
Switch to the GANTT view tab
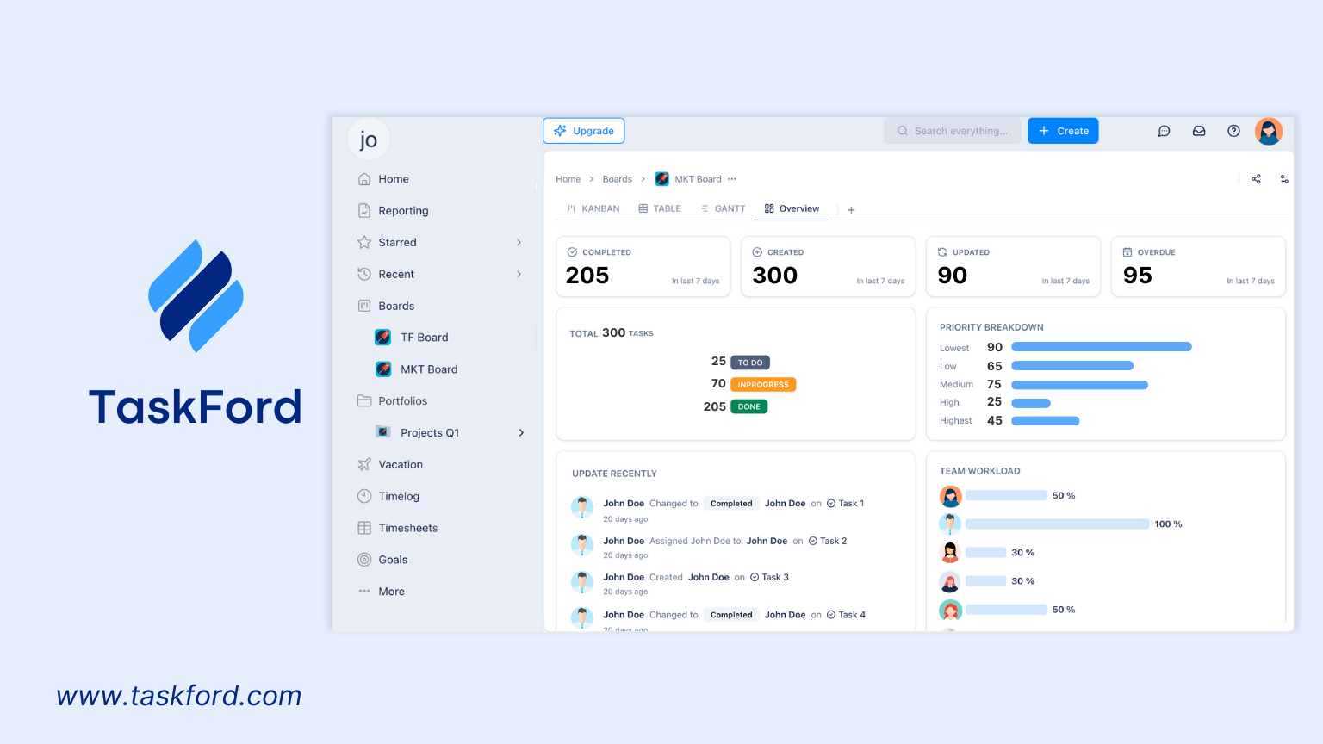(x=723, y=208)
